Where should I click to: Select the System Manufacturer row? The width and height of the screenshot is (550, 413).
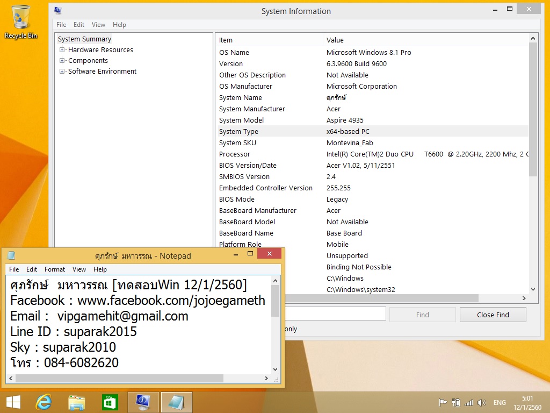pos(373,109)
